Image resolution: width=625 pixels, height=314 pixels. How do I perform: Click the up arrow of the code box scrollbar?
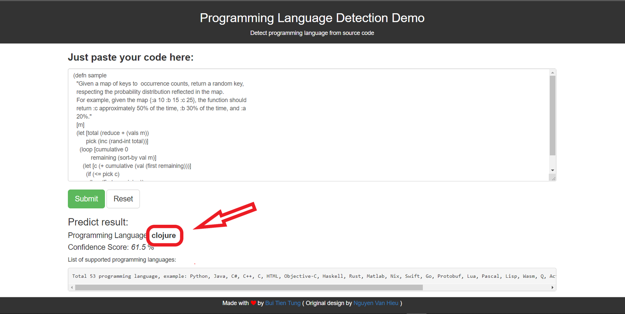click(x=553, y=73)
